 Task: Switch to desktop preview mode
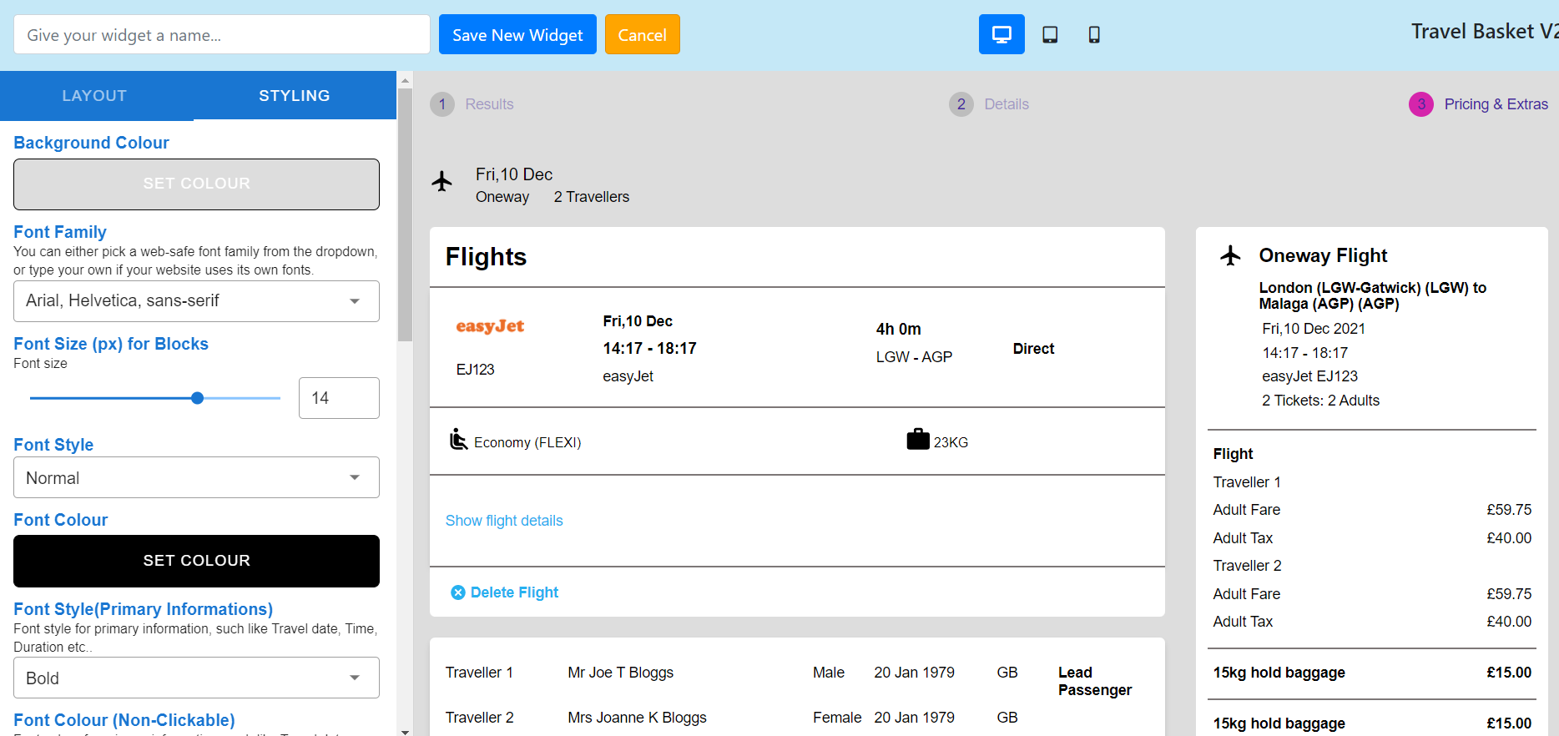point(1001,34)
